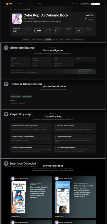
Task: Click the MWM logo in header
Action: click(9, 4)
